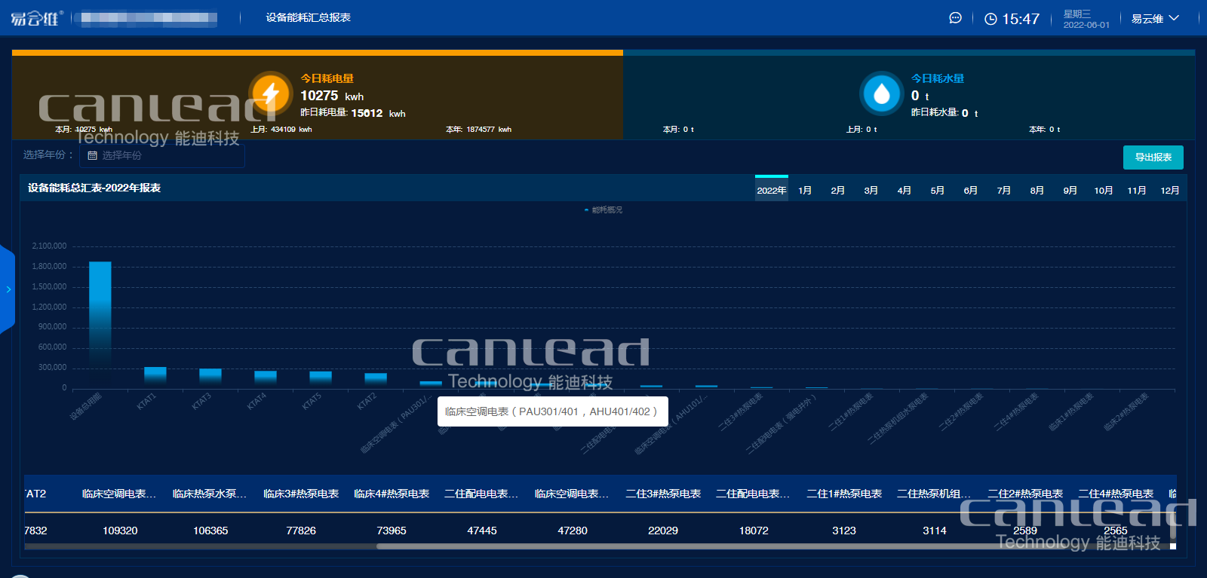Open the 易云维 user dropdown menu
The height and width of the screenshot is (578, 1207).
1154,19
